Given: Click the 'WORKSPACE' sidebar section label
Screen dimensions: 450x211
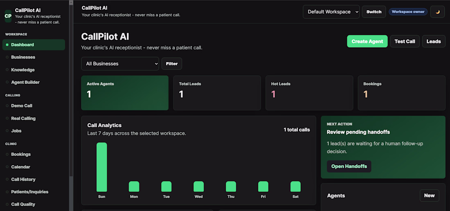Looking at the screenshot, I should [x=16, y=34].
